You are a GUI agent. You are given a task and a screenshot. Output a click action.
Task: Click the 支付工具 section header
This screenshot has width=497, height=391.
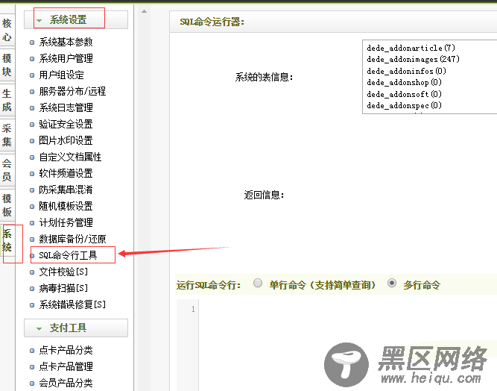pos(76,328)
